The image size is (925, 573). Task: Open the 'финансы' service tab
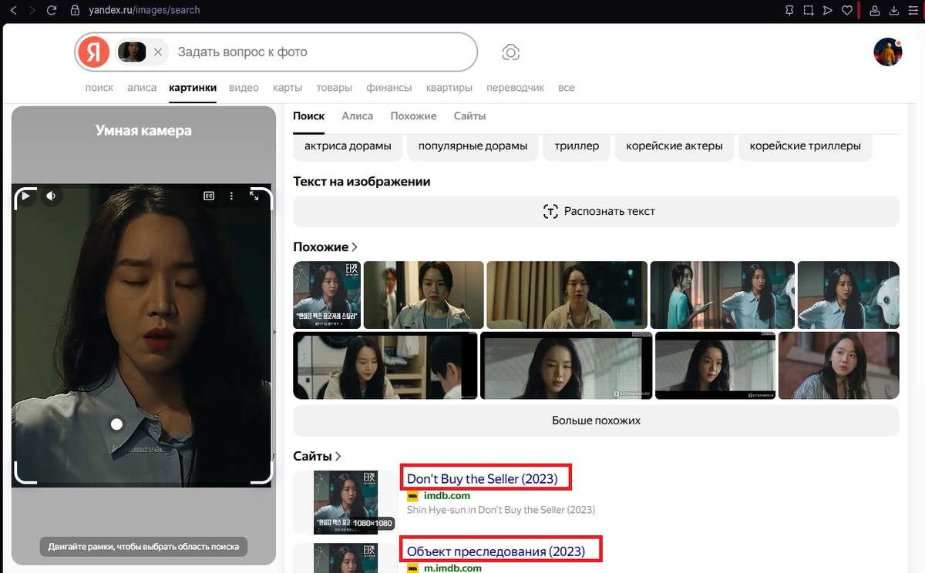(389, 88)
